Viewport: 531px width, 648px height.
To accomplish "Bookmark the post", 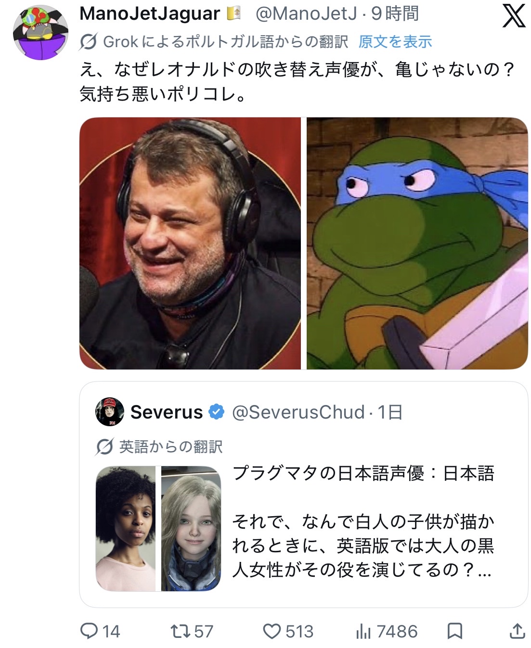I will click(x=455, y=631).
